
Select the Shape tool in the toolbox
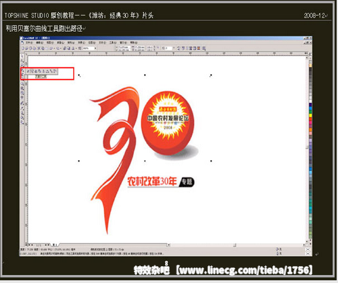(22, 60)
